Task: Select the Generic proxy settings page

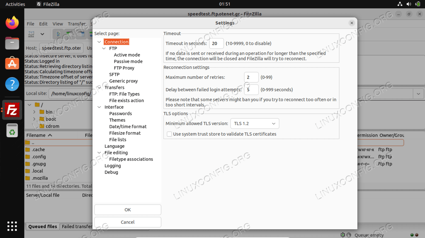Action: [x=123, y=81]
